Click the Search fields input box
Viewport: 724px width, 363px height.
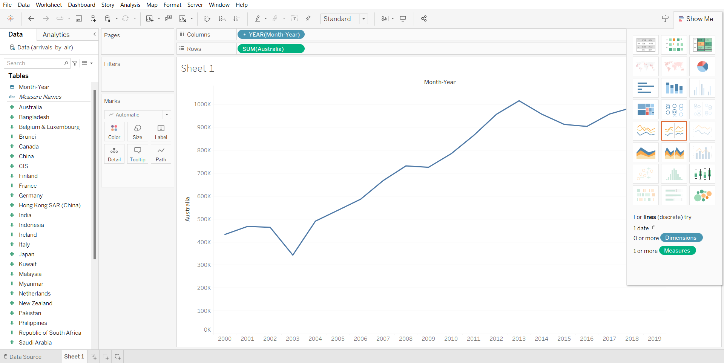35,63
